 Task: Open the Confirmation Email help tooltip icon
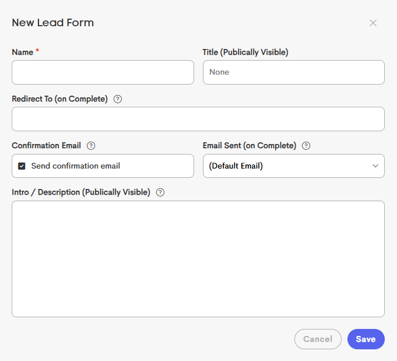[x=91, y=146]
